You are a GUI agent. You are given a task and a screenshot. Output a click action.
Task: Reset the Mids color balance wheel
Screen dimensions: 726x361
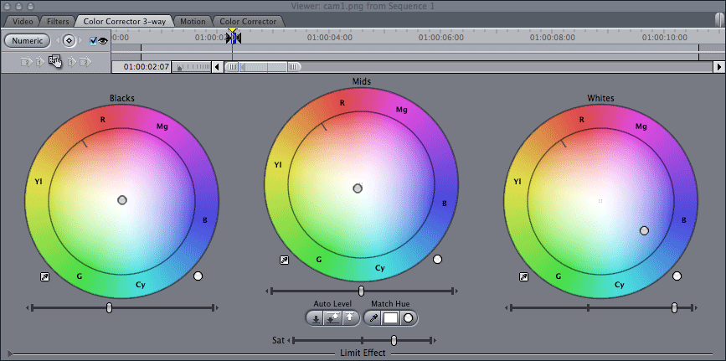(x=438, y=260)
